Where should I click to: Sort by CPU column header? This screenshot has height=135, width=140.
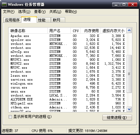pos(76,31)
